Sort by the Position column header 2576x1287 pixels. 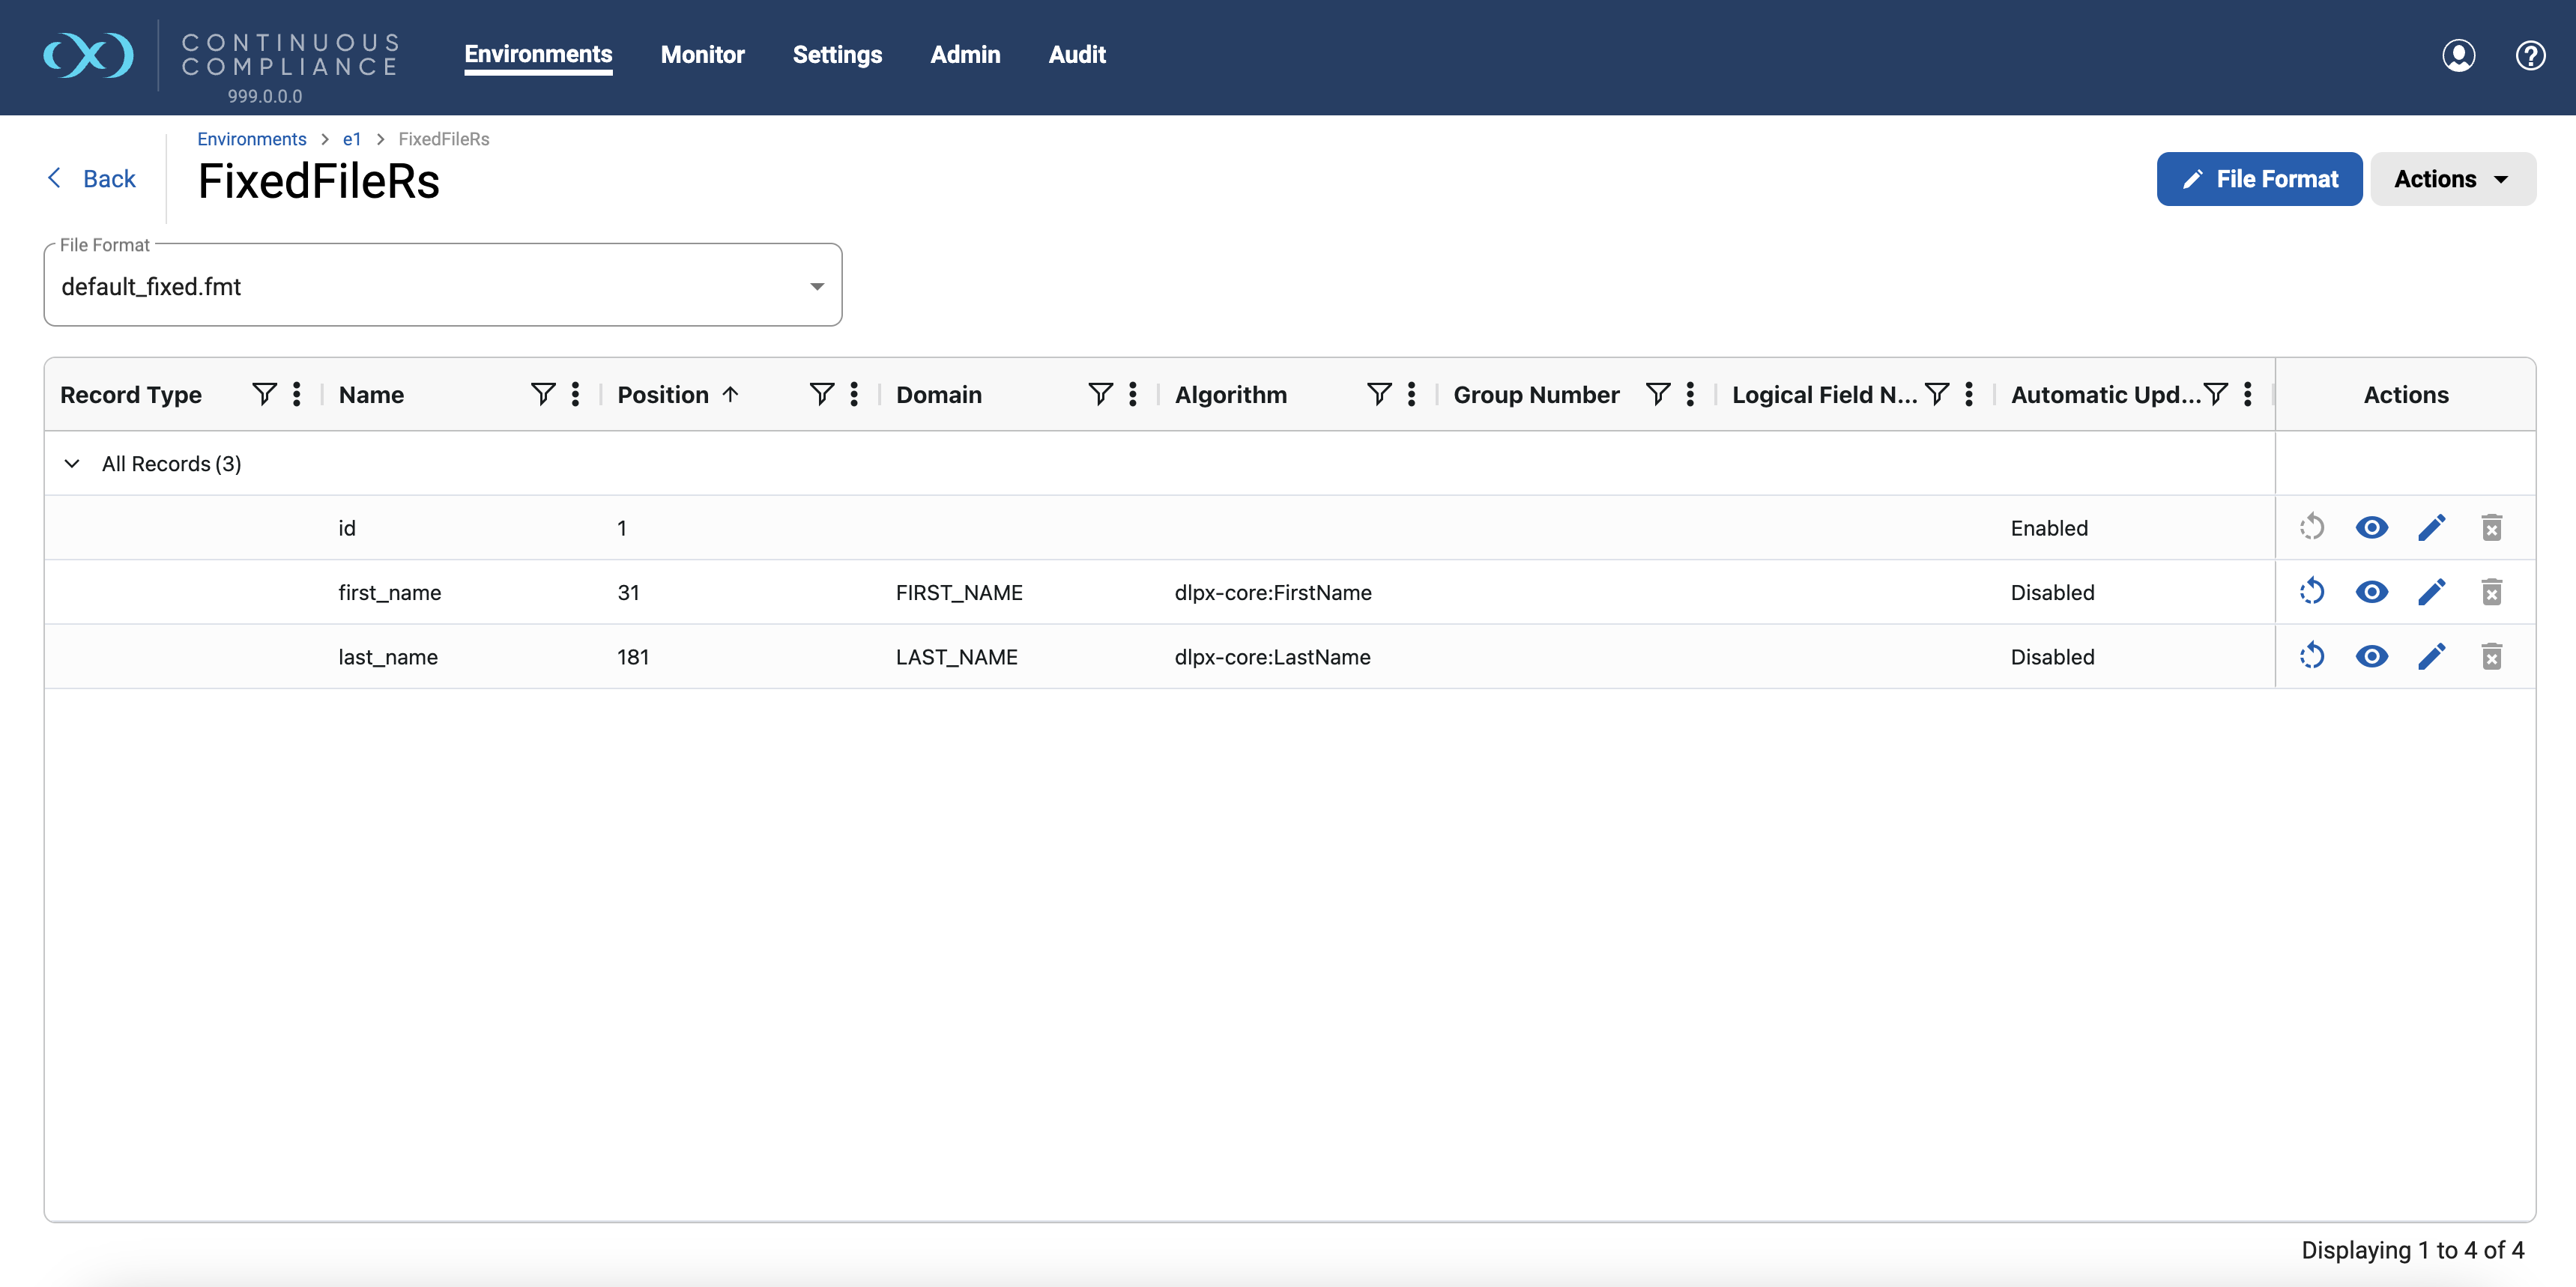click(x=663, y=394)
